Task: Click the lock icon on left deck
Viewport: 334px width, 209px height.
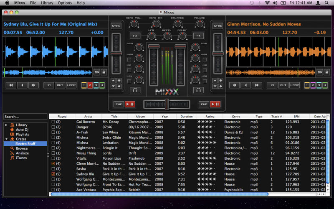Action: click(104, 72)
